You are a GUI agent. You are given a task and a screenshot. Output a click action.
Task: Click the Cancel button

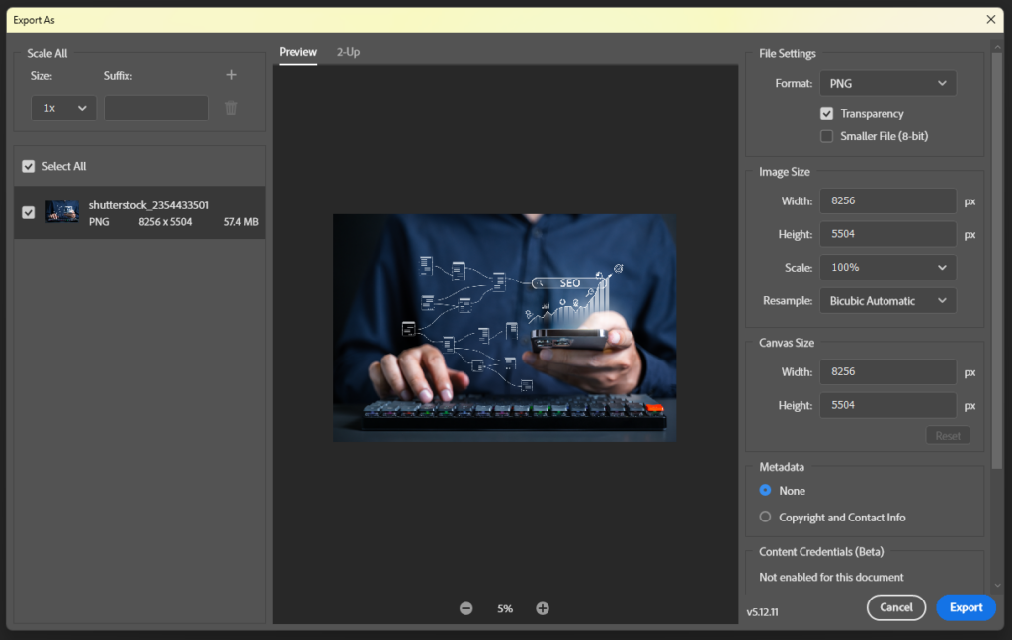(895, 607)
